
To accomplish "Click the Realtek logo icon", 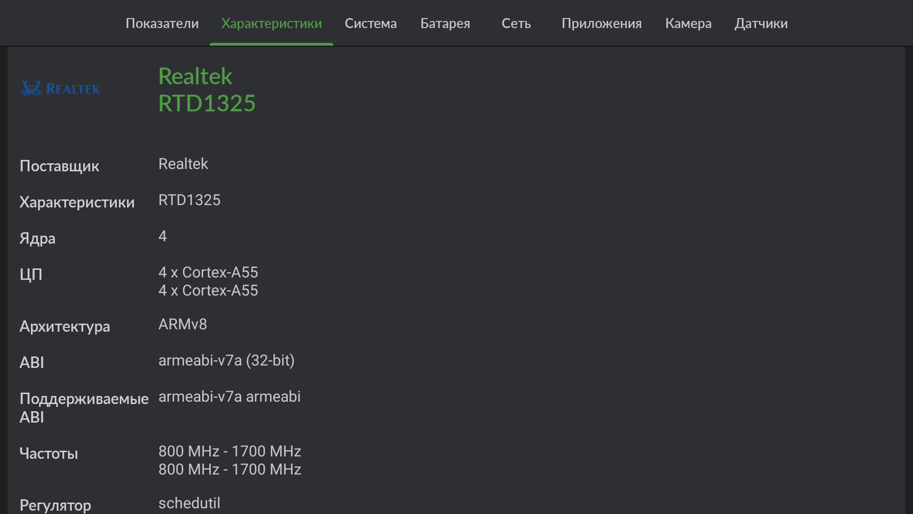I will click(x=60, y=89).
